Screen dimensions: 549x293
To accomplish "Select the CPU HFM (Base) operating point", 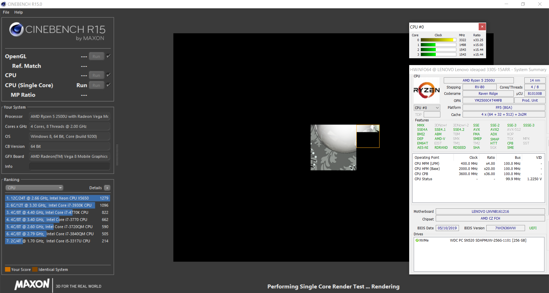I will tap(478, 169).
